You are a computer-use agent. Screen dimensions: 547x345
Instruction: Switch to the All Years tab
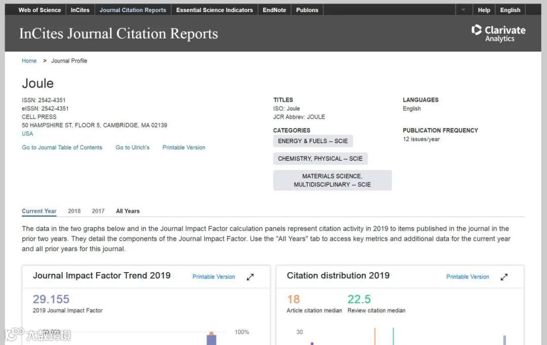[128, 211]
